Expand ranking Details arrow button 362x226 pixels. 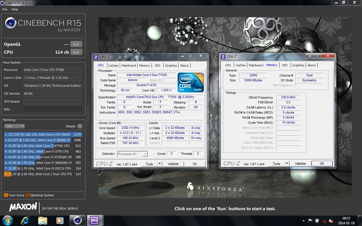point(80,126)
